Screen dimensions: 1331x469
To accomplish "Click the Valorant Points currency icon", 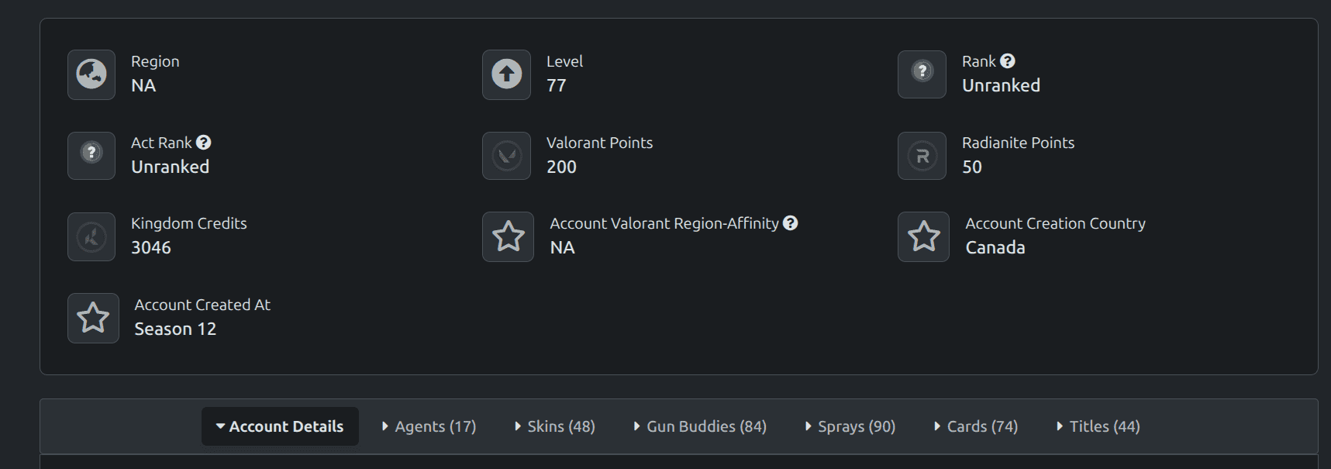I will (x=507, y=155).
